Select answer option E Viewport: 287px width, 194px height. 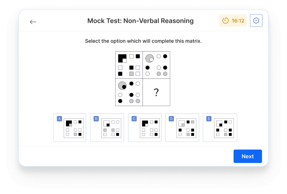(x=220, y=128)
